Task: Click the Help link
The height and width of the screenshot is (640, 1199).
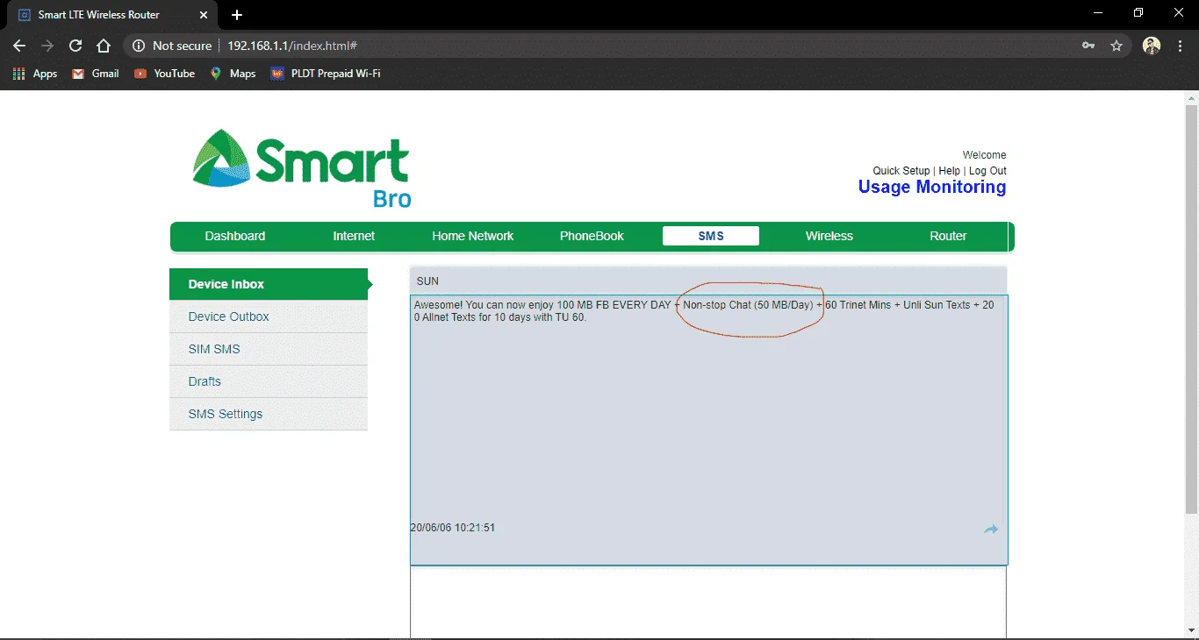Action: [x=949, y=171]
